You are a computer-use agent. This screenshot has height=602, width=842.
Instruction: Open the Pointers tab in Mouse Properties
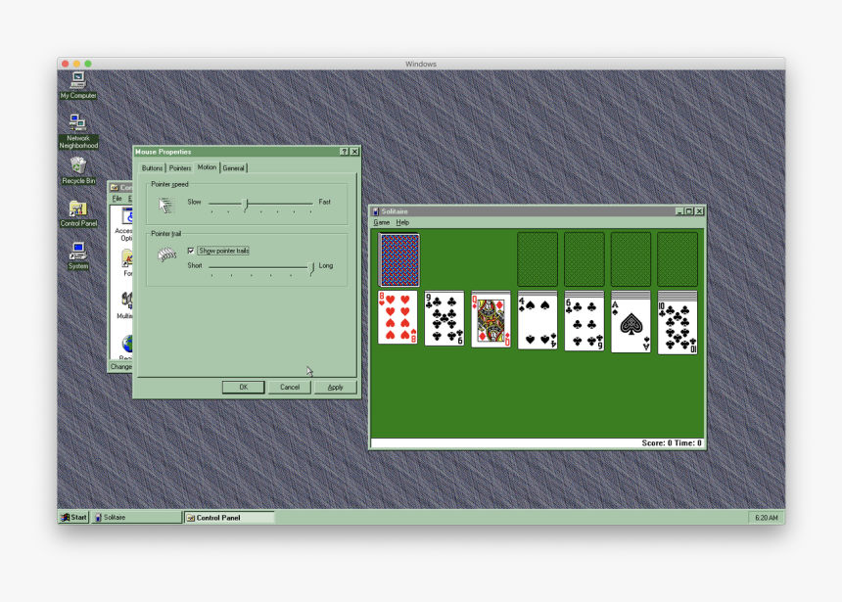point(180,168)
